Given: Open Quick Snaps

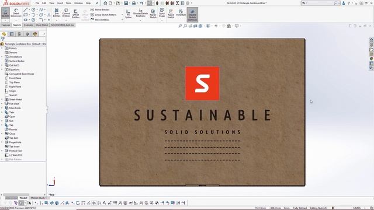Looking at the screenshot, I should point(162,13).
